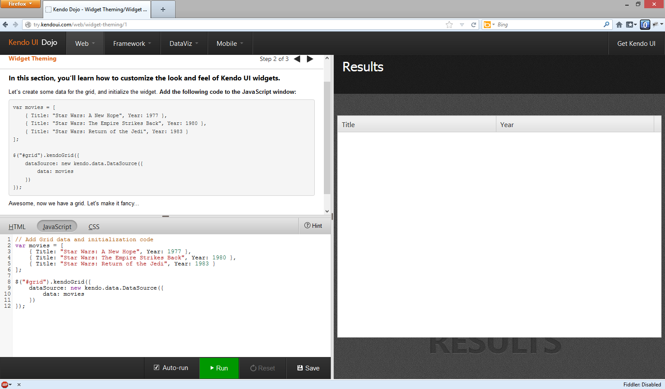
Task: Go to the previous tutorial step arrow
Action: click(297, 59)
